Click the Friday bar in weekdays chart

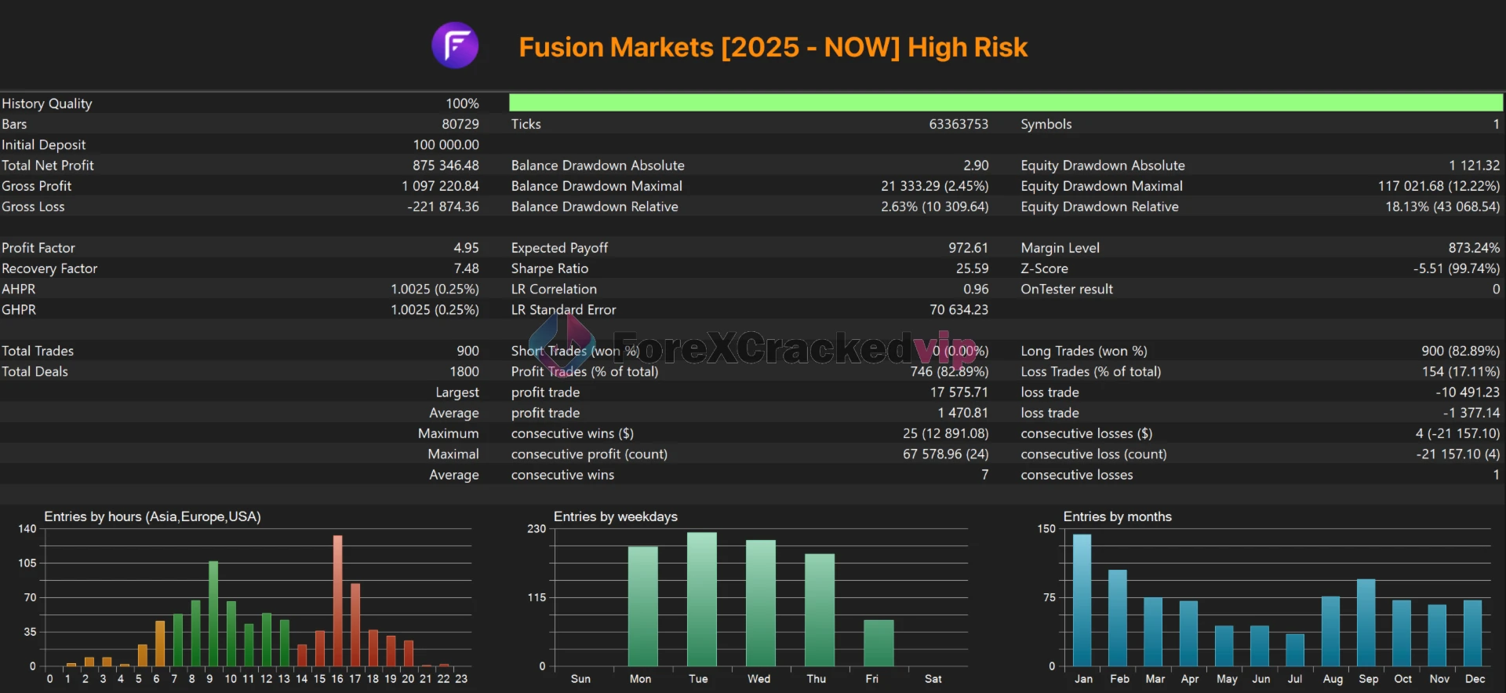click(x=878, y=643)
